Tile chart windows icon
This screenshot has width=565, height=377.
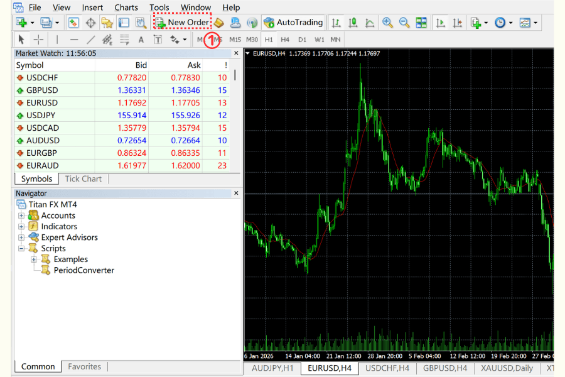point(421,23)
